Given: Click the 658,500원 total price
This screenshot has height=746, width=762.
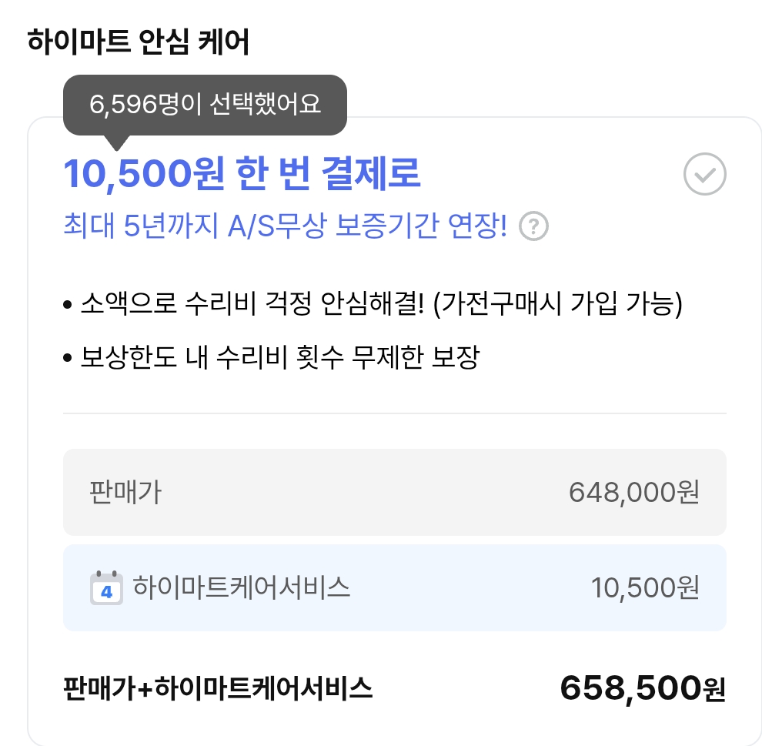Looking at the screenshot, I should (642, 688).
